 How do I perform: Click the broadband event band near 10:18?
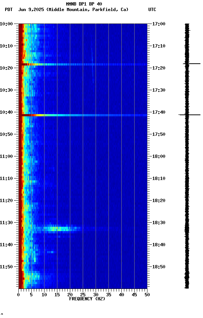click(83, 64)
